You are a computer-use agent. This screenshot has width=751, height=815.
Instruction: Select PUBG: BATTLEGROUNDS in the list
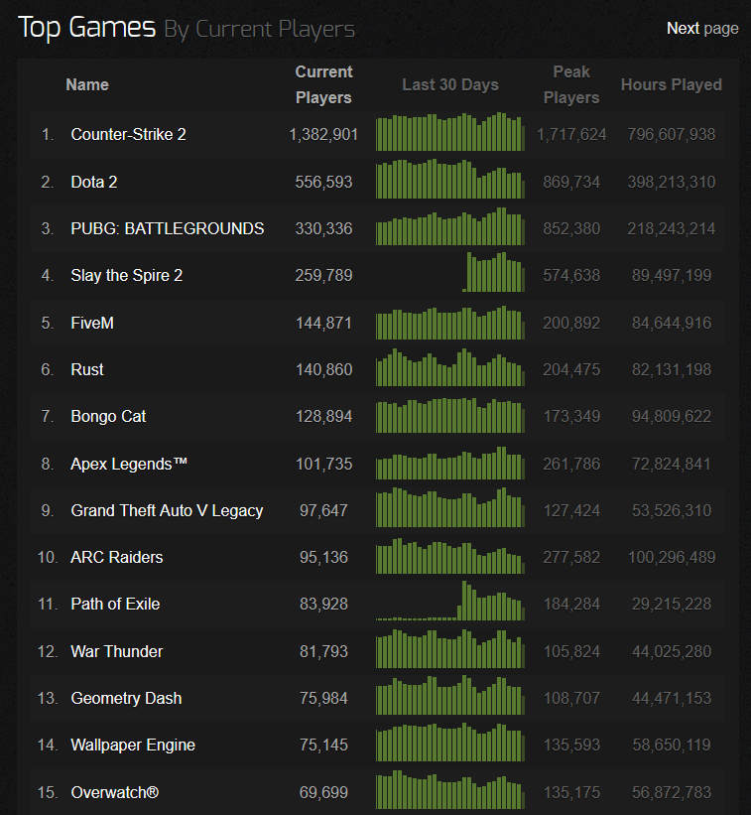(168, 228)
